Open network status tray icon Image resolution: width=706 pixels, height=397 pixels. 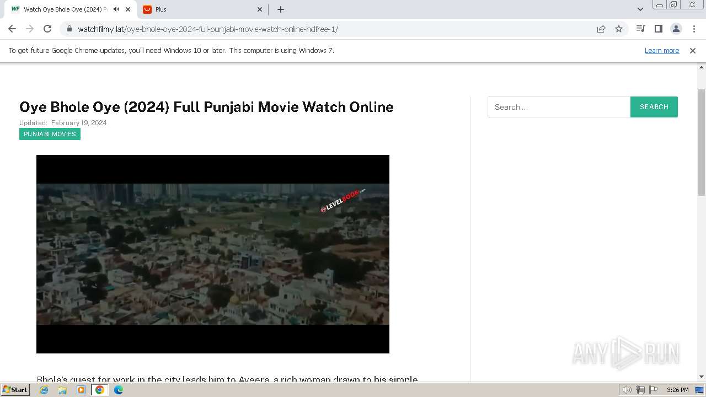click(640, 390)
